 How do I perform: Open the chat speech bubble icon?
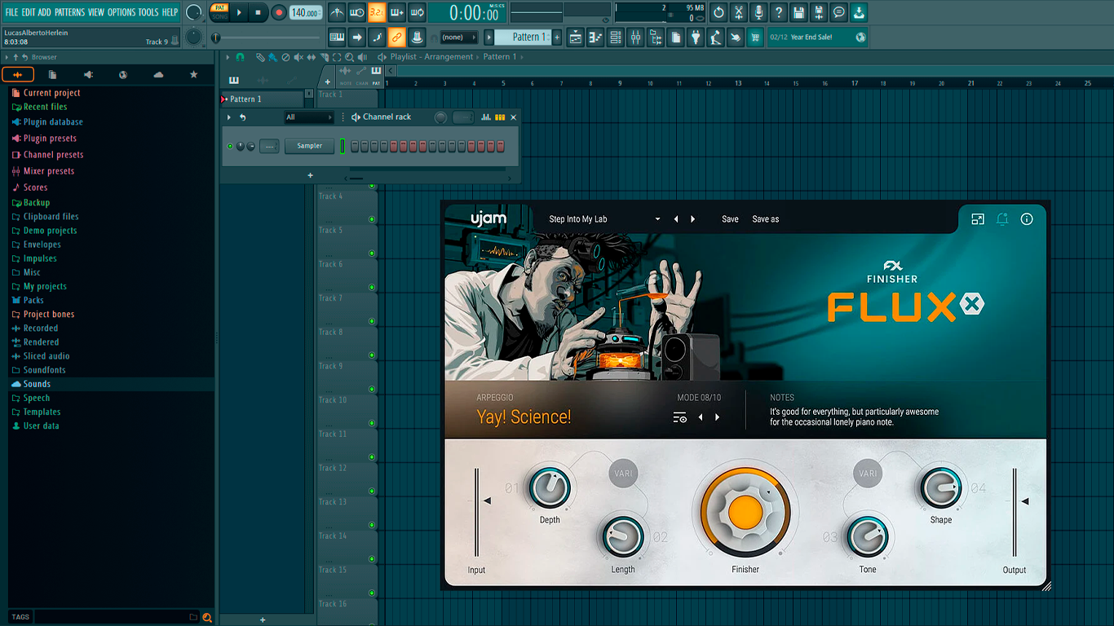point(839,12)
